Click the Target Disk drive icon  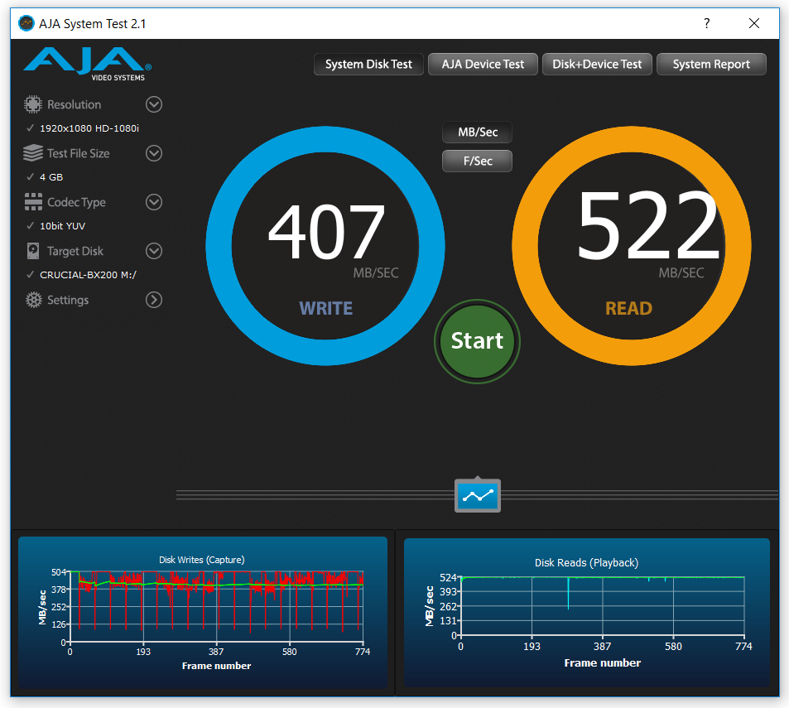33,251
